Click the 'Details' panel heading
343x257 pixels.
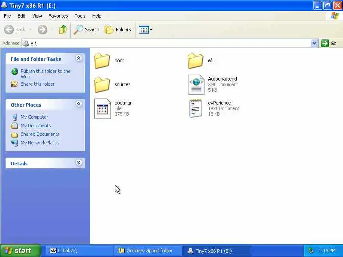19,164
